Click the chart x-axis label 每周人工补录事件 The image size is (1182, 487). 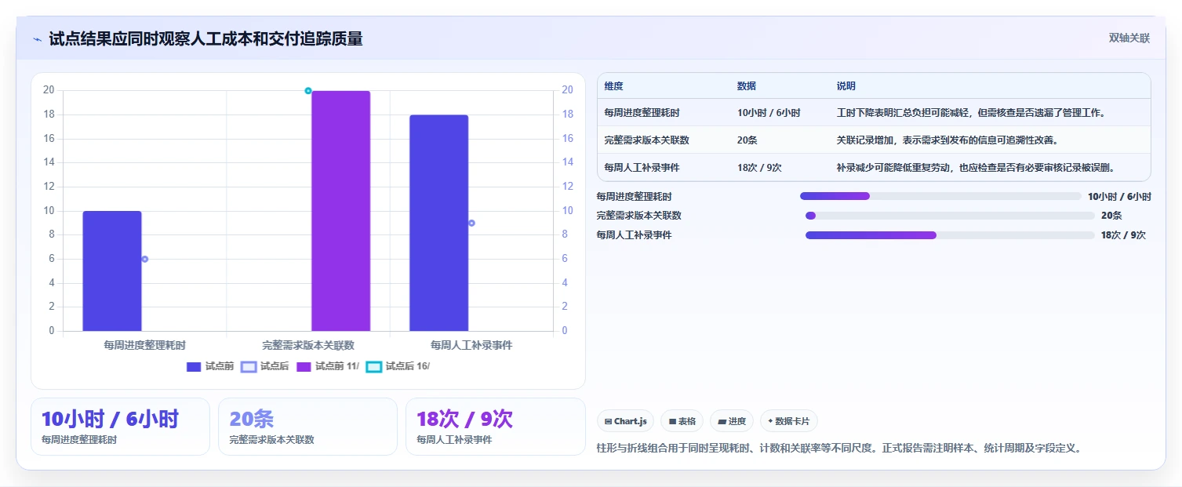click(471, 345)
